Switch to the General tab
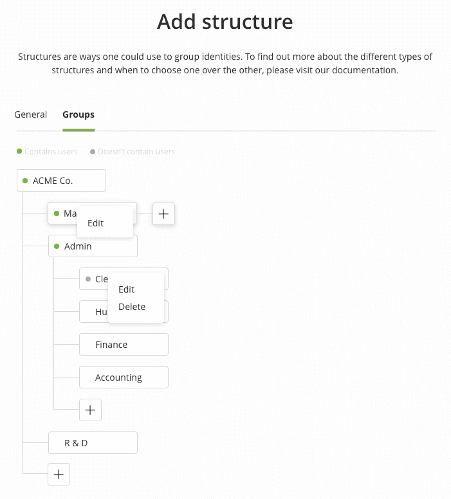 pos(31,114)
